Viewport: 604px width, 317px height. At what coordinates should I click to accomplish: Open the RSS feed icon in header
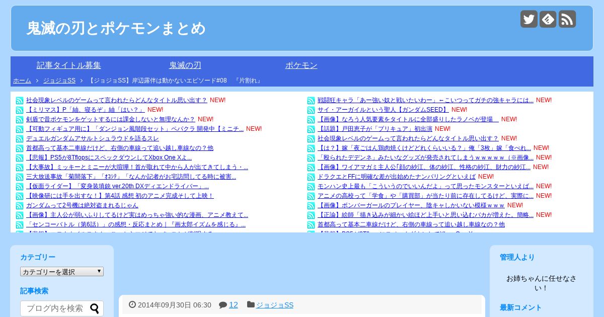[567, 19]
